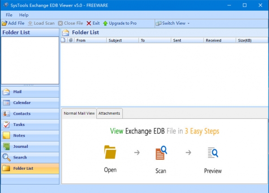This screenshot has width=269, height=193.
Task: Switch to the Journal section
Action: (x=30, y=146)
